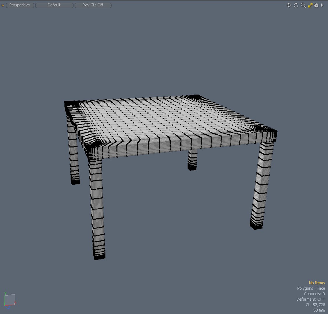Click the axis orientation cube widget

10,301
